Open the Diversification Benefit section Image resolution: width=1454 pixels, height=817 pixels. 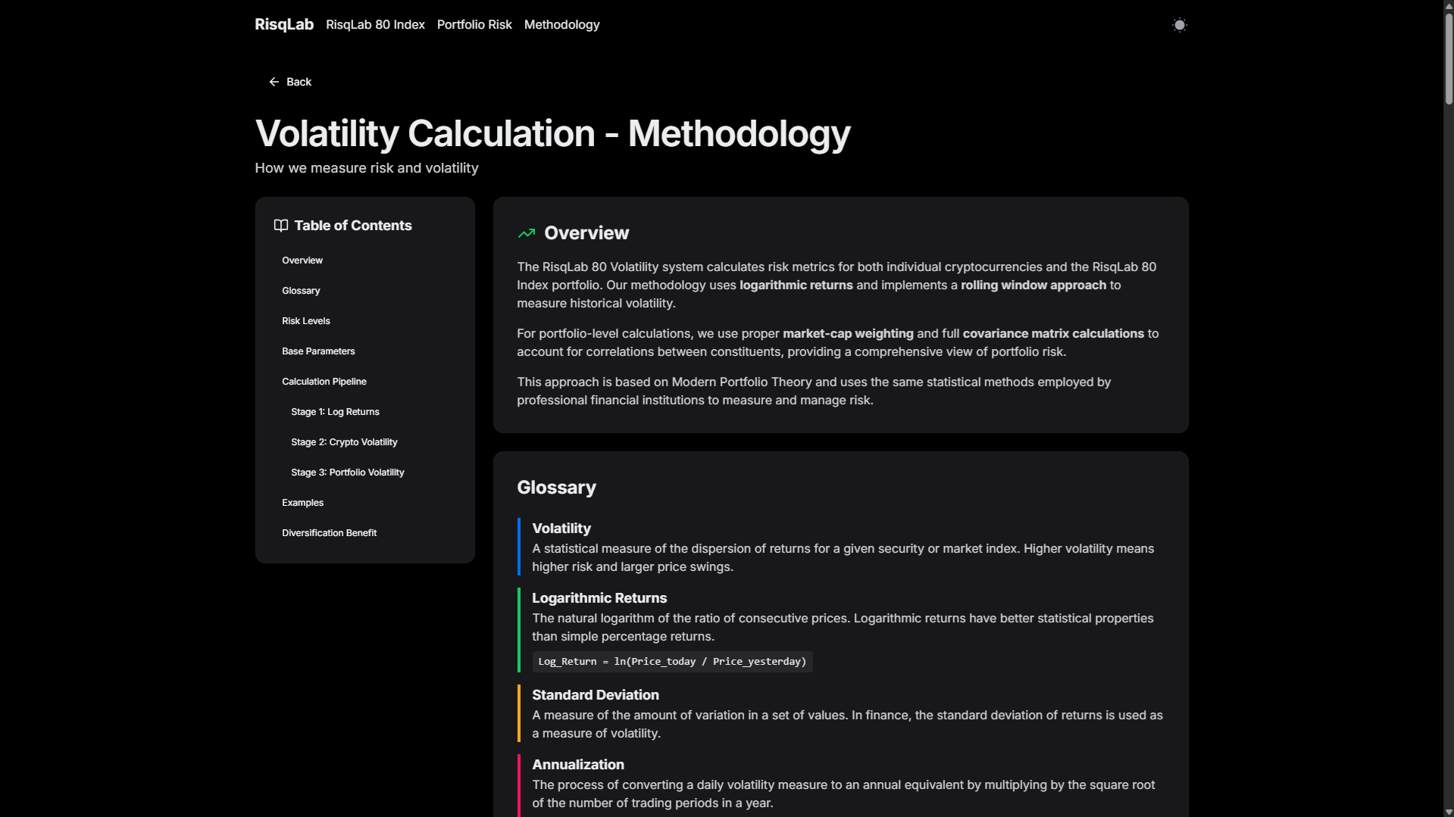(x=329, y=532)
